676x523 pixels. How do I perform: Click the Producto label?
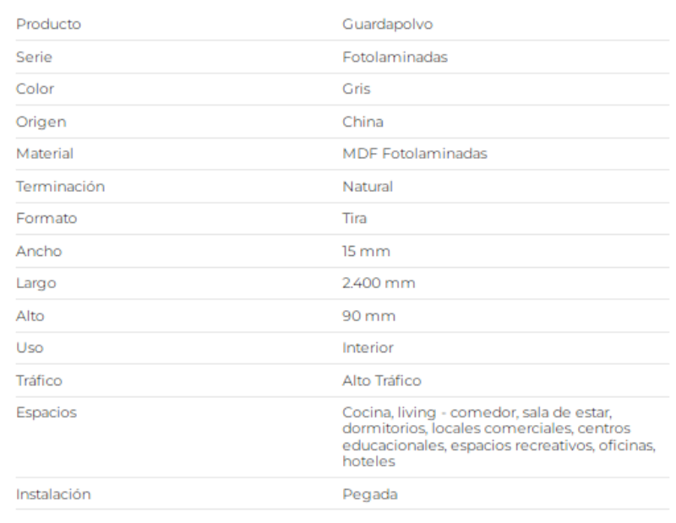click(48, 25)
